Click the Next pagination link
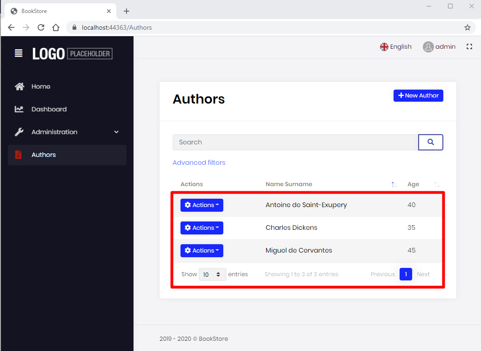 tap(423, 274)
